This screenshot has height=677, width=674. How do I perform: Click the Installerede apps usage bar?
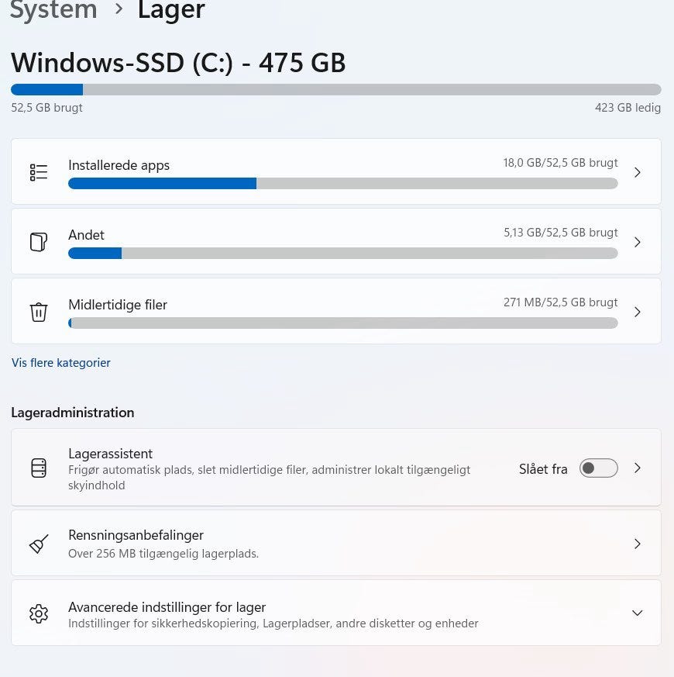(x=342, y=184)
